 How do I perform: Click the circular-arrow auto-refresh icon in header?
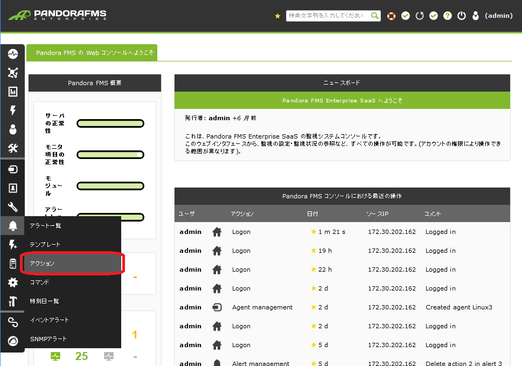(420, 16)
